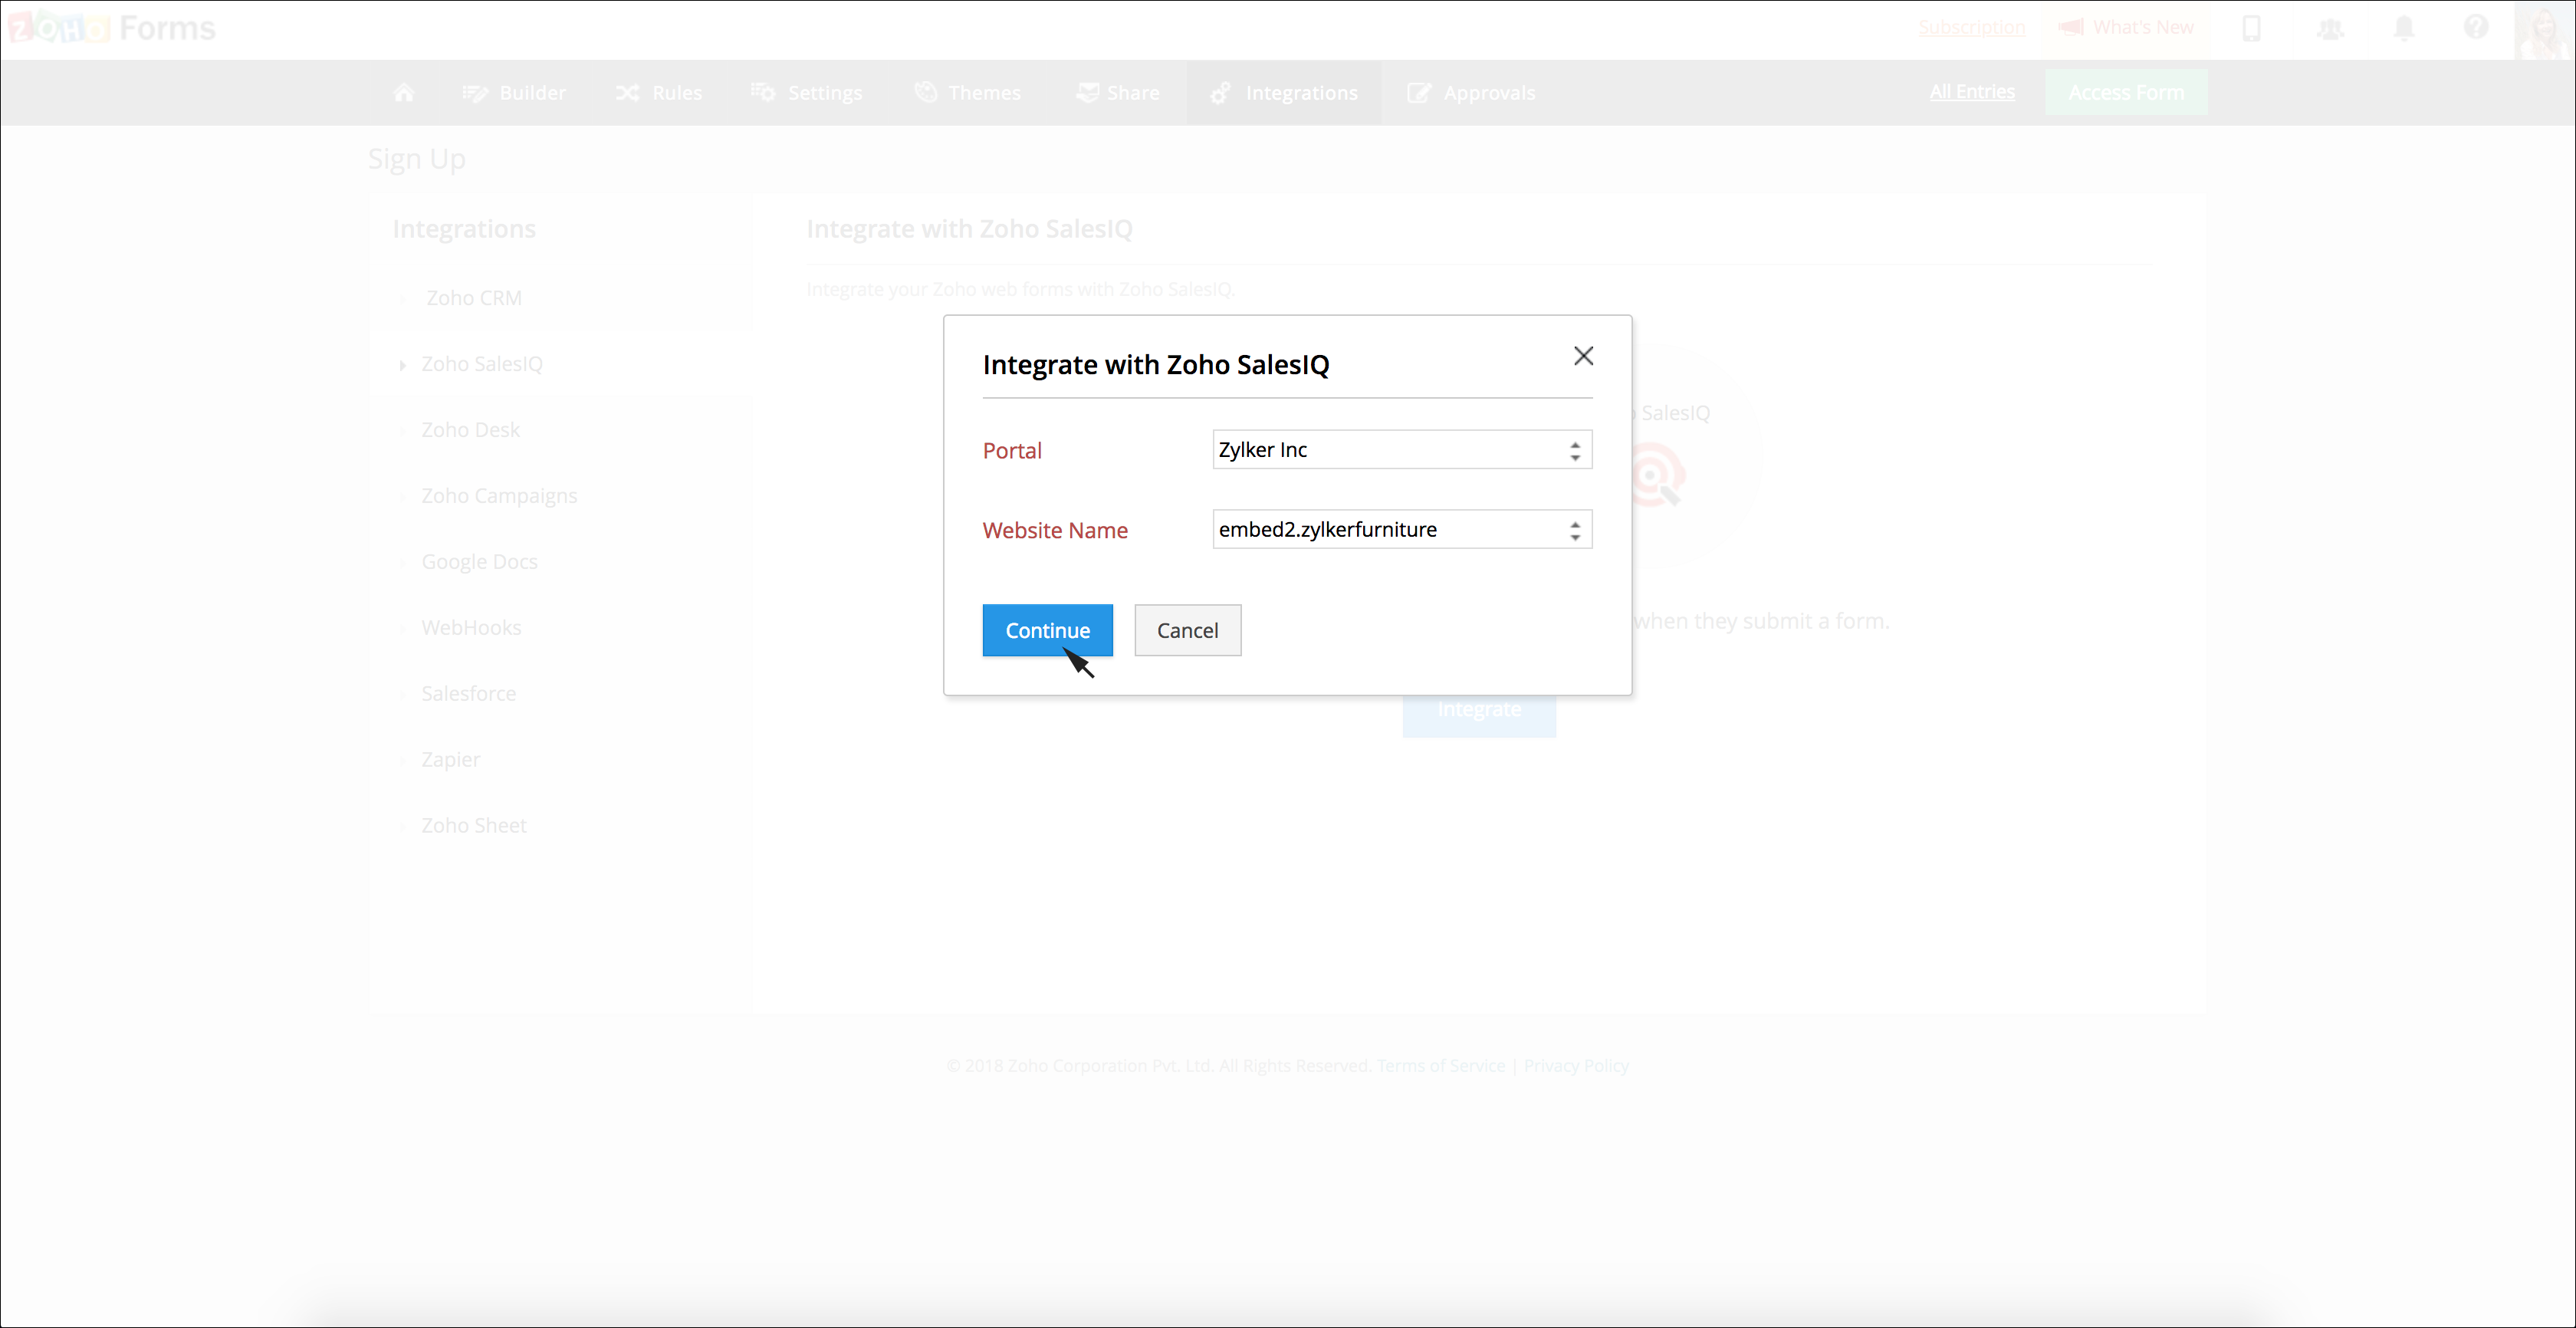This screenshot has width=2576, height=1328.
Task: Open the Settings tab
Action: 806,93
